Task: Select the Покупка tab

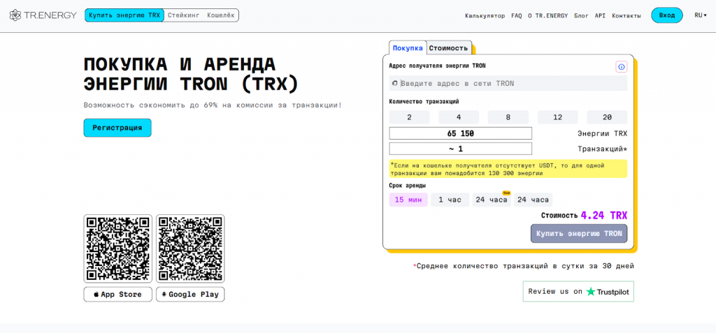Action: [x=408, y=48]
